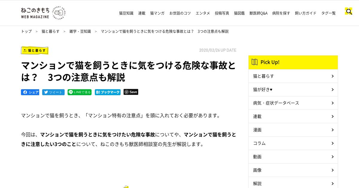The image size is (359, 188).
Task: Click chevron on 病気・症状データベース row
Action: pos(332,103)
